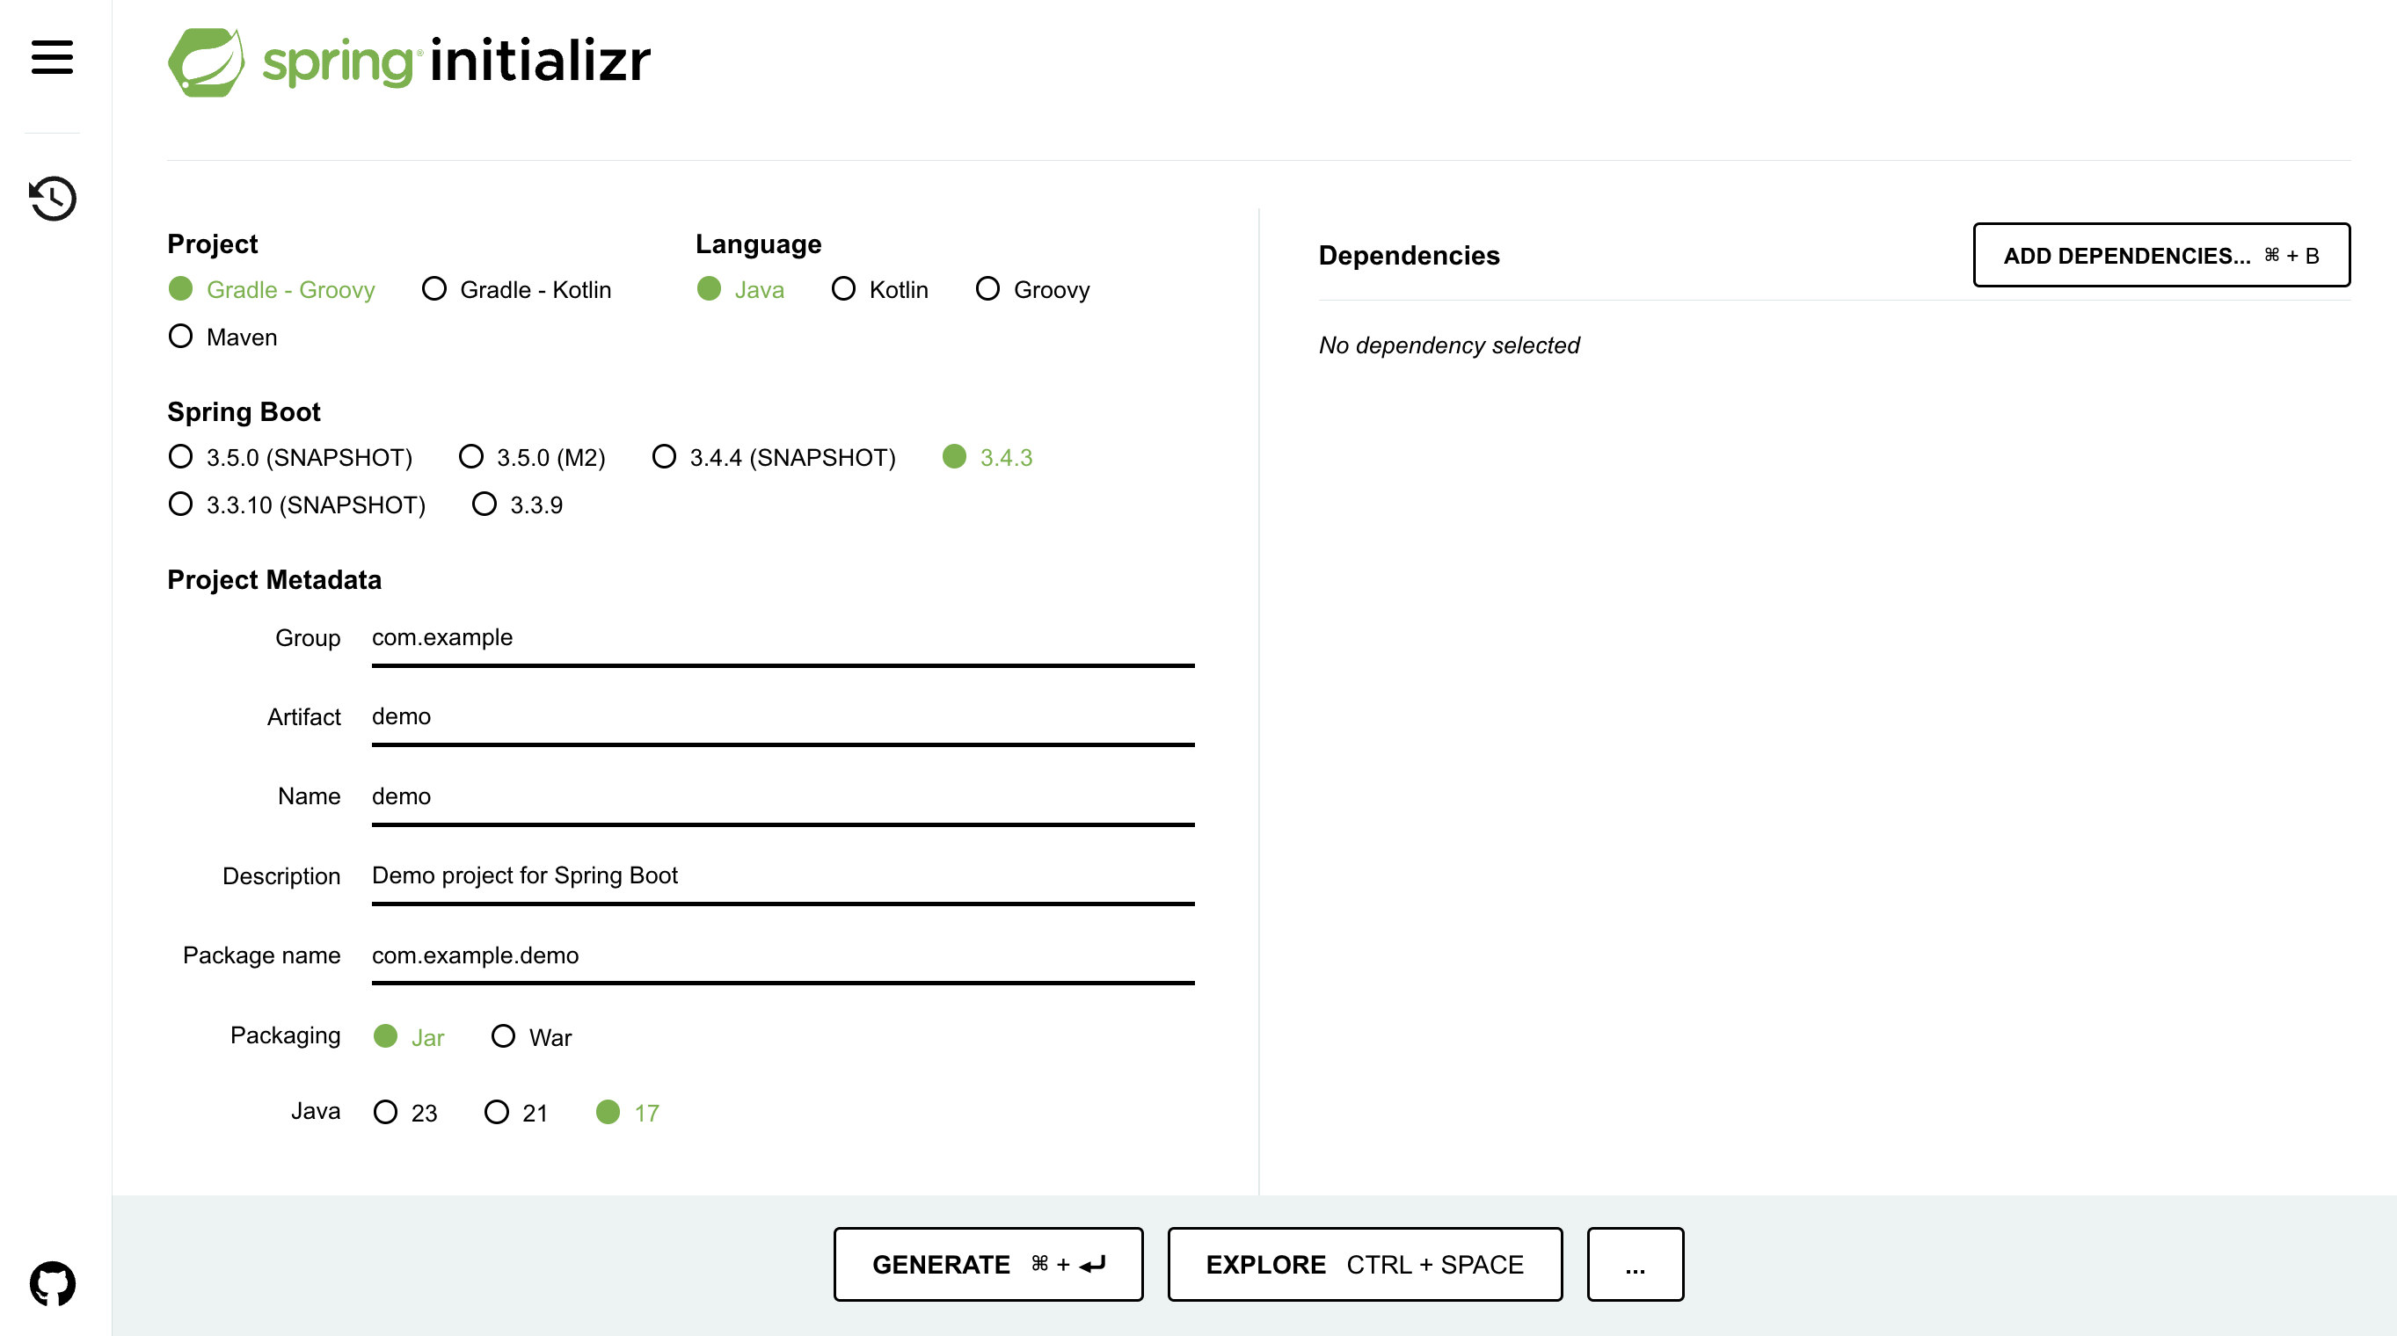Open the GitHub icon link
The image size is (2397, 1336).
click(x=52, y=1284)
